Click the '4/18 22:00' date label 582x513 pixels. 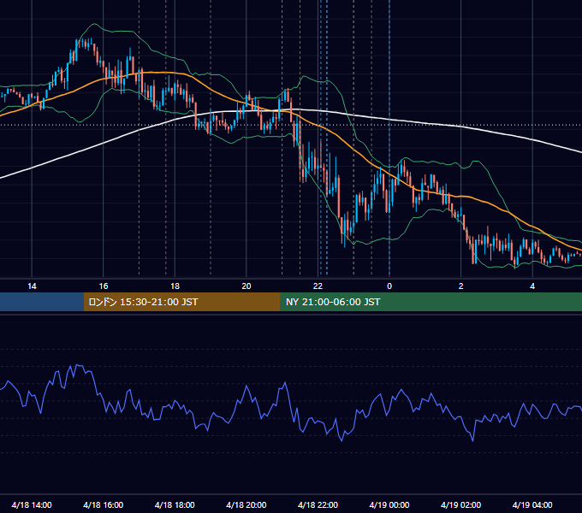[x=318, y=504]
